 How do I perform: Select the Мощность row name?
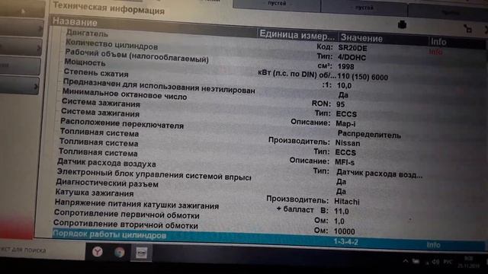click(x=85, y=62)
